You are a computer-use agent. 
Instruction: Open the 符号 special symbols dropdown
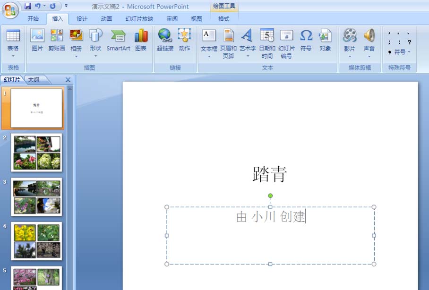399,52
